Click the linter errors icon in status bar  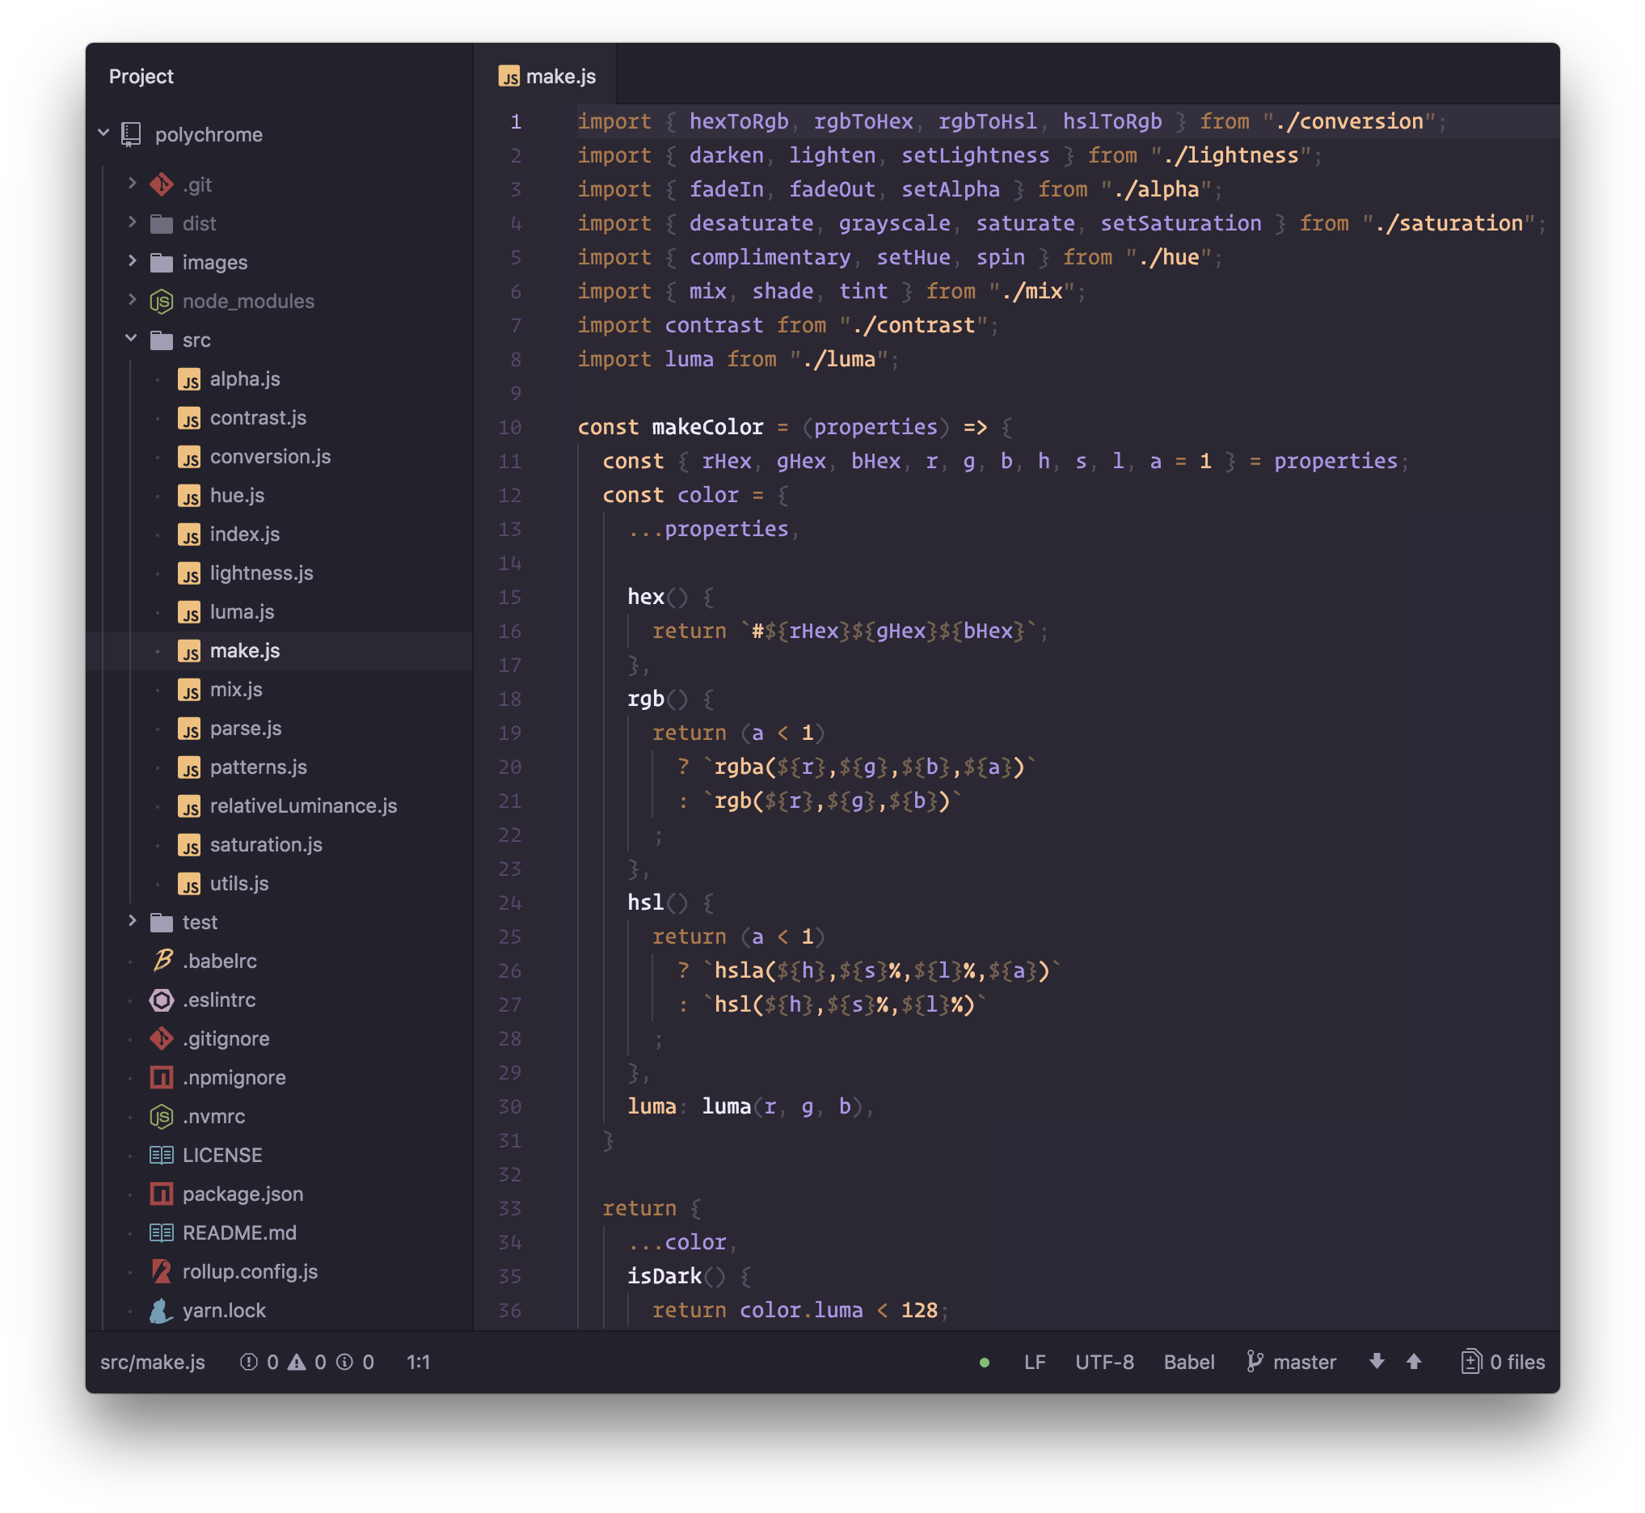click(249, 1362)
